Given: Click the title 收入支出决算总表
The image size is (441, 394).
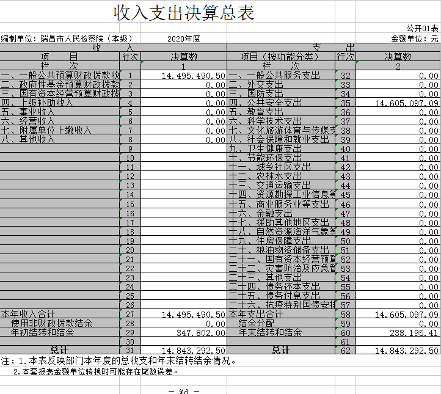Looking at the screenshot, I should tap(184, 12).
